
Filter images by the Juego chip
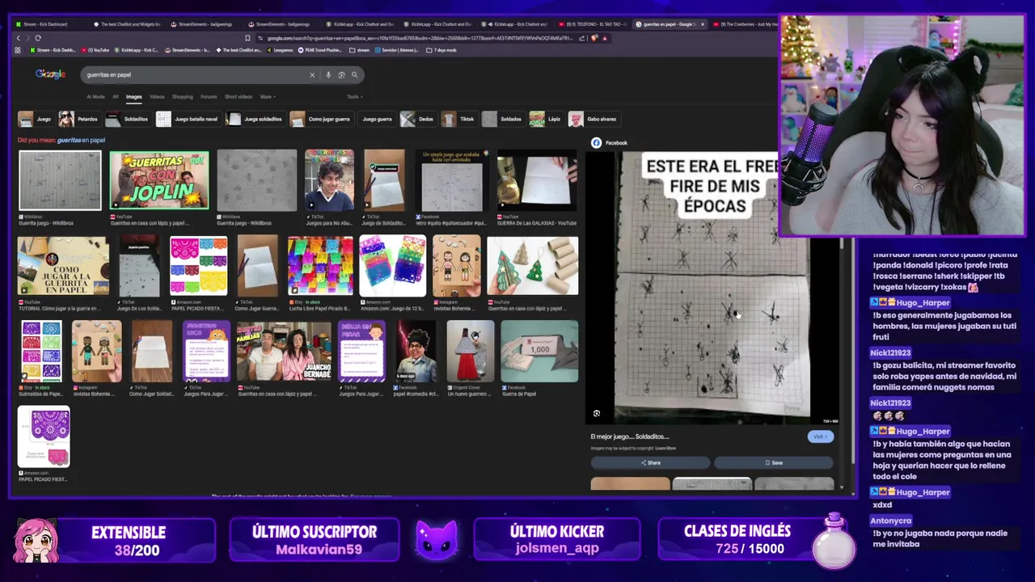[x=36, y=120]
